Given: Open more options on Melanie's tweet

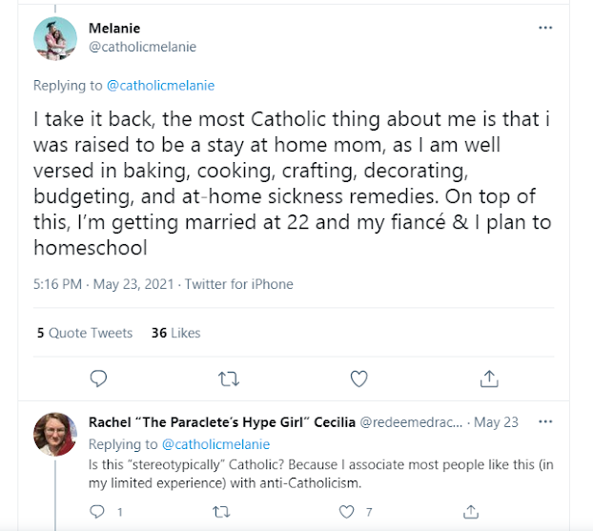Looking at the screenshot, I should tap(545, 28).
